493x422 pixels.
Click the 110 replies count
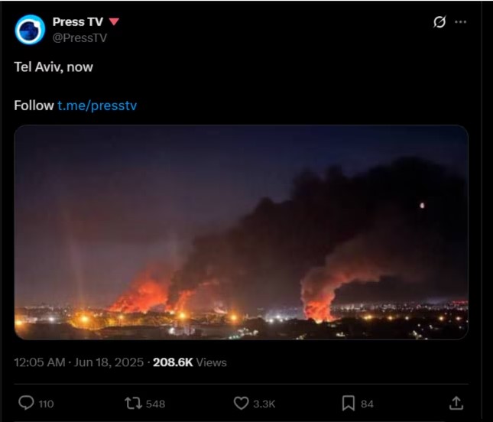pyautogui.click(x=46, y=404)
